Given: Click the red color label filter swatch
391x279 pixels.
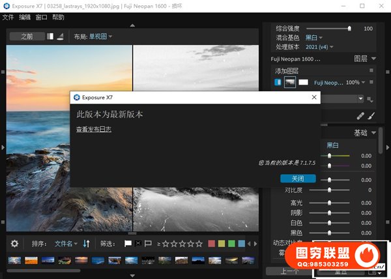Looking at the screenshot, I should click(x=212, y=244).
